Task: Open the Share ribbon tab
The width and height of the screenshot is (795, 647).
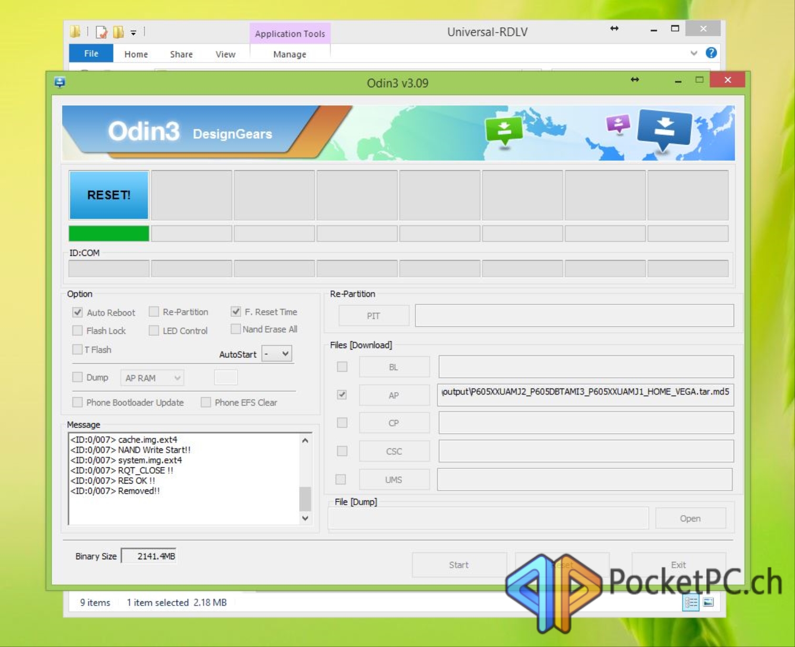Action: click(181, 54)
